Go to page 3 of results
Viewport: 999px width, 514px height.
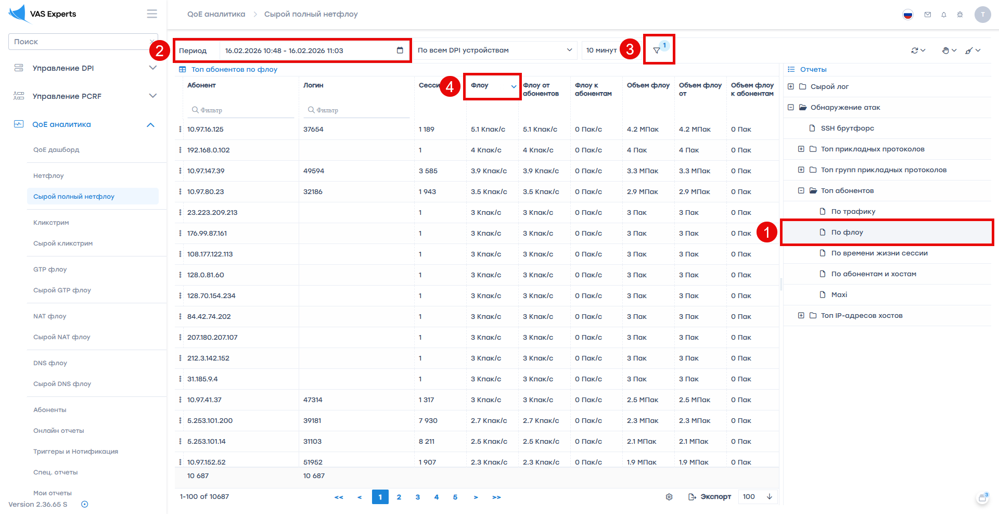417,497
